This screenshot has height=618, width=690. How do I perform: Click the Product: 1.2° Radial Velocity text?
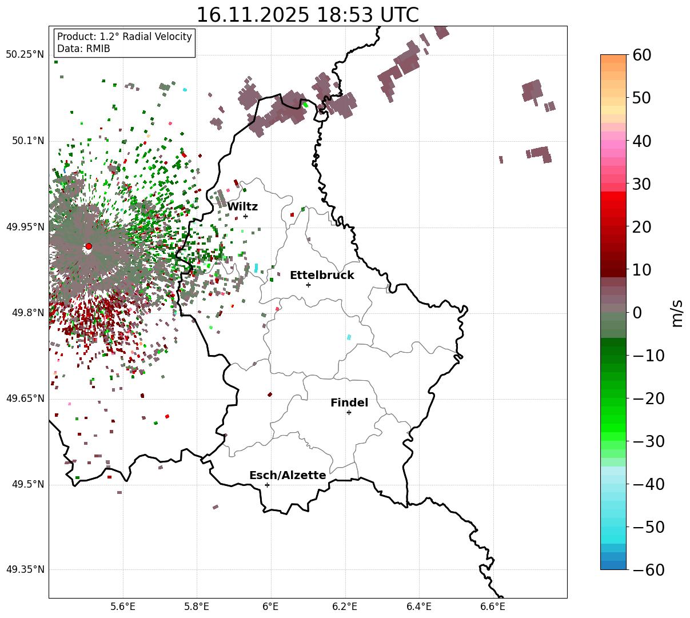[x=125, y=37]
